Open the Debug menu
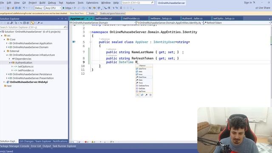This screenshot has width=272, height=153. click(52, 3)
